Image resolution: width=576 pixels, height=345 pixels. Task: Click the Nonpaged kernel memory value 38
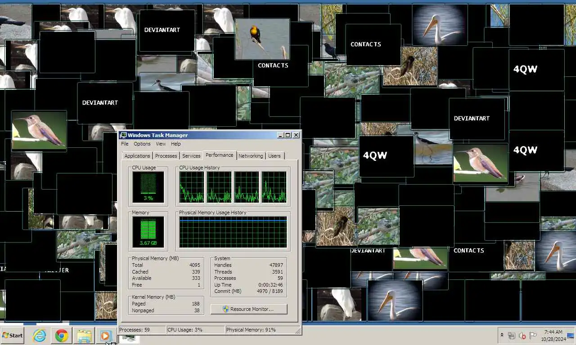coord(197,310)
